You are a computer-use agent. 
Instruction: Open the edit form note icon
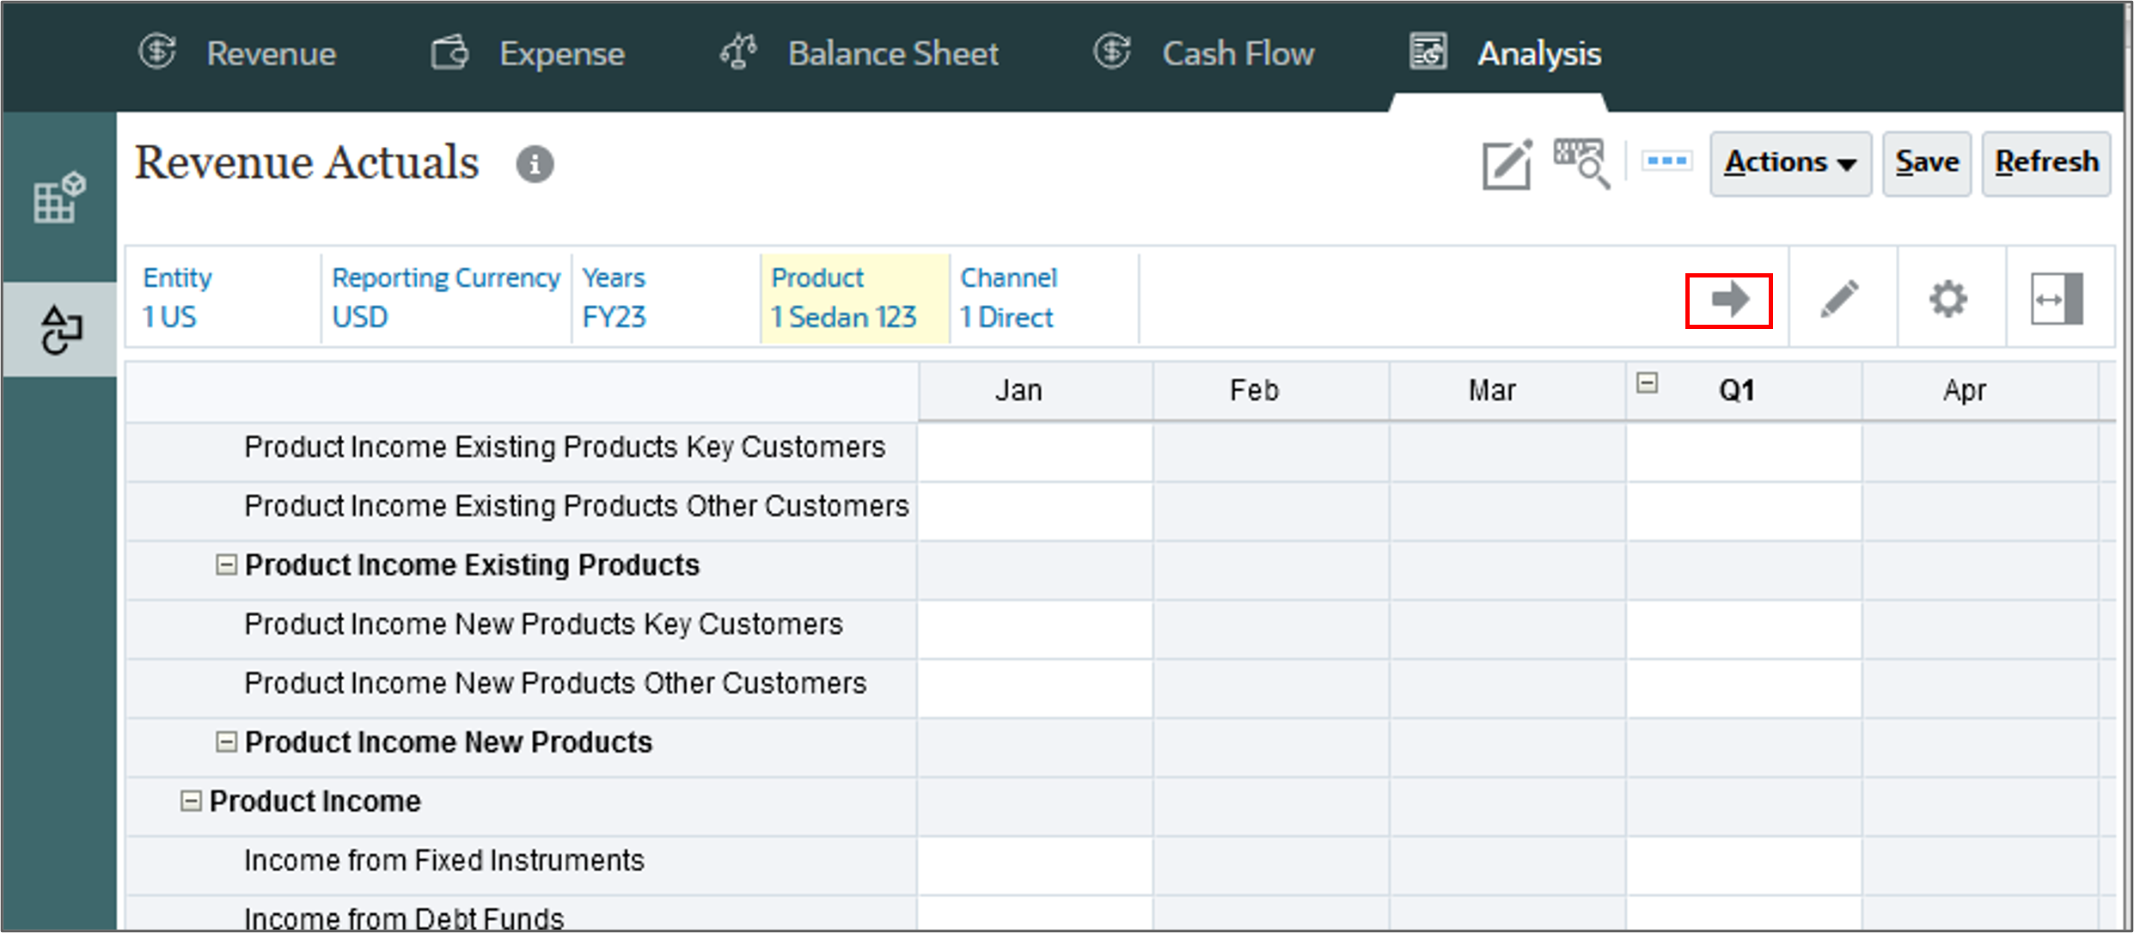1507,164
